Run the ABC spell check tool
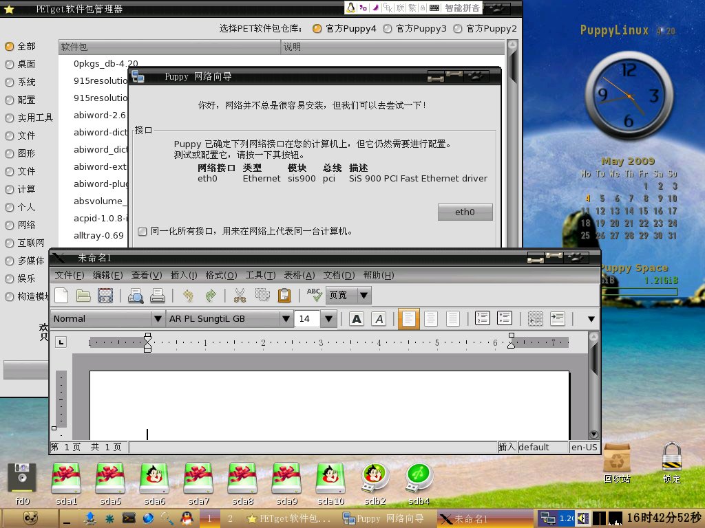Viewport: 705px width, 528px height. (x=314, y=295)
